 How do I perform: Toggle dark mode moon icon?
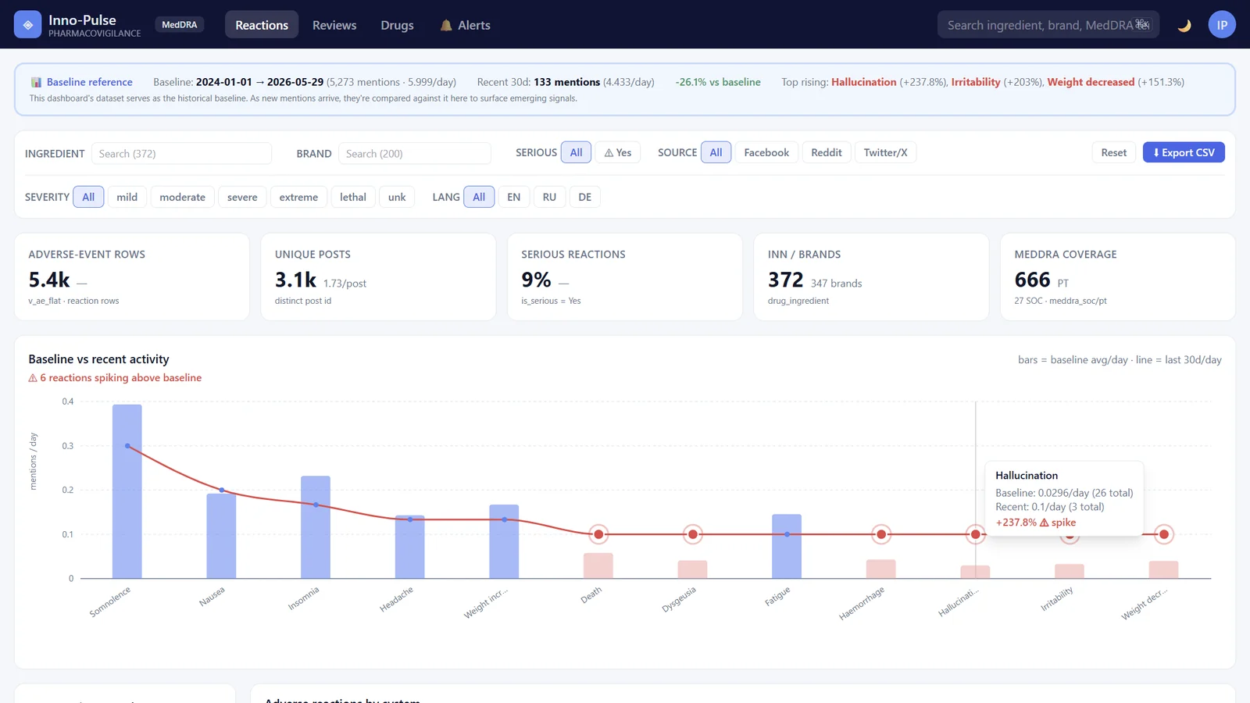point(1184,25)
